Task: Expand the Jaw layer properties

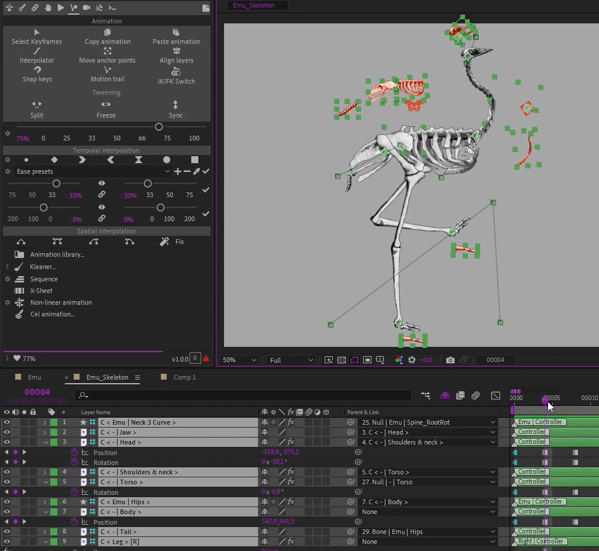Action: [44, 432]
